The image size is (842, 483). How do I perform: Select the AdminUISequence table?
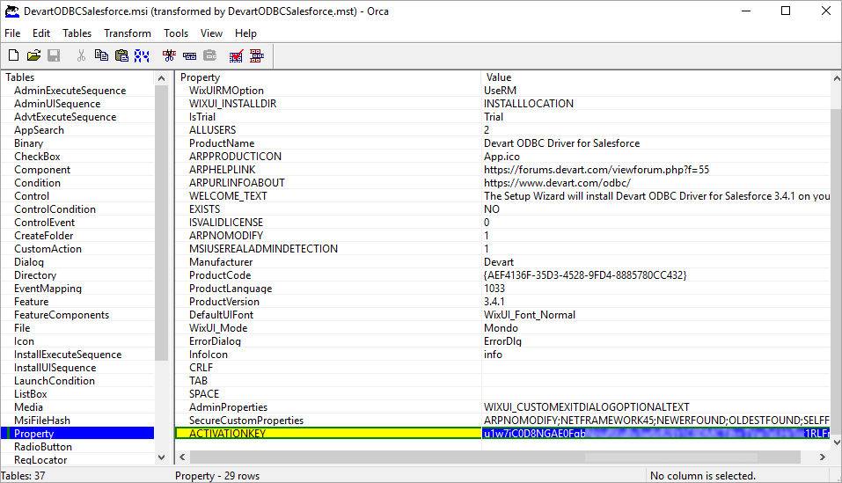[x=57, y=104]
